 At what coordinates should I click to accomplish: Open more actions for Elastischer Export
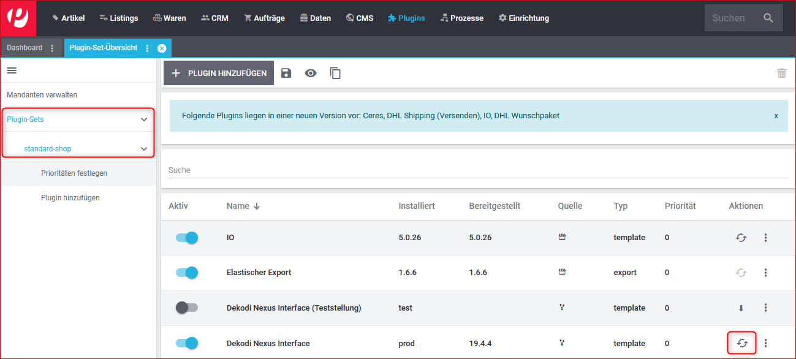[x=765, y=273]
